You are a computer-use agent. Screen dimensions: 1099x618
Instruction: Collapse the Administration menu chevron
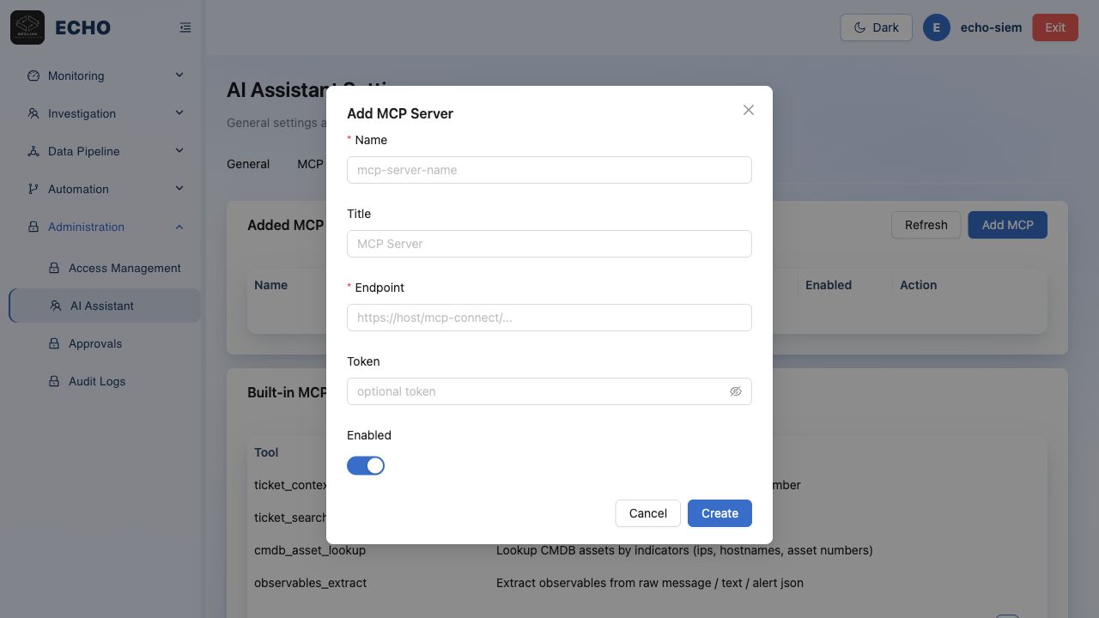(179, 227)
